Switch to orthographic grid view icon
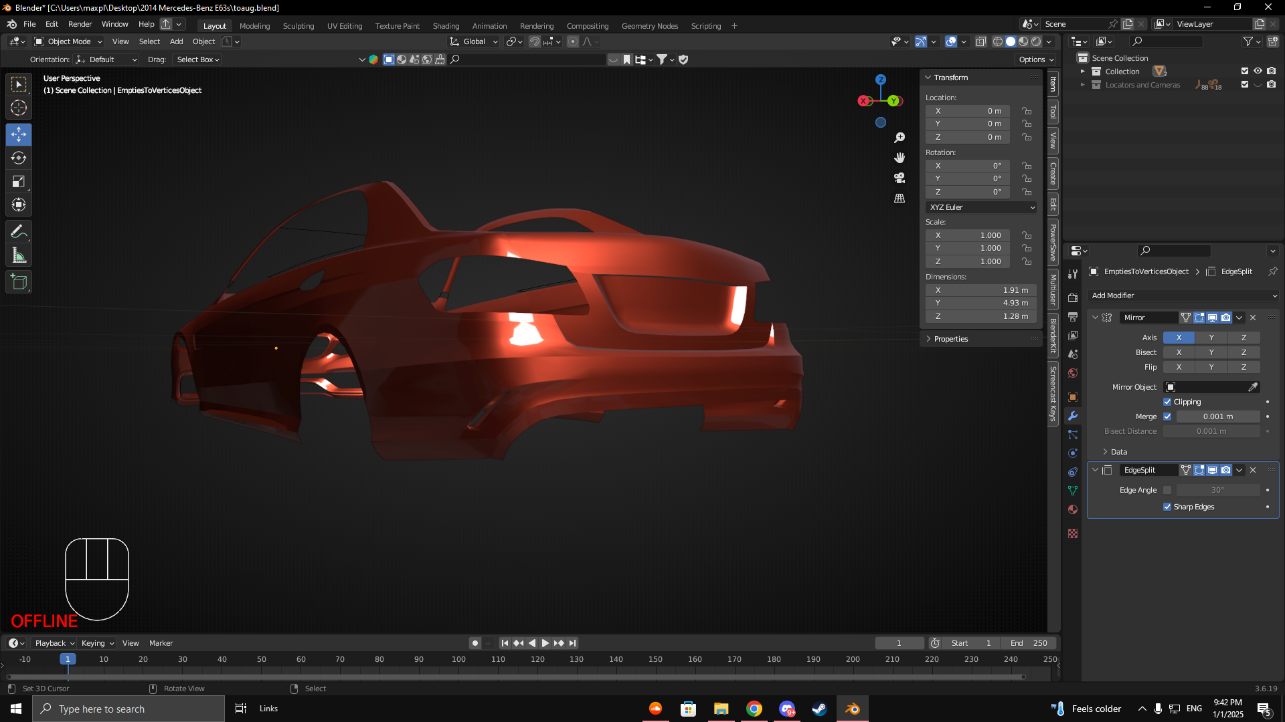 pyautogui.click(x=899, y=199)
